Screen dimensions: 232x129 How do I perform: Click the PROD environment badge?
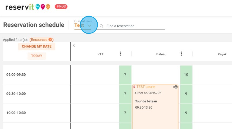point(61,6)
